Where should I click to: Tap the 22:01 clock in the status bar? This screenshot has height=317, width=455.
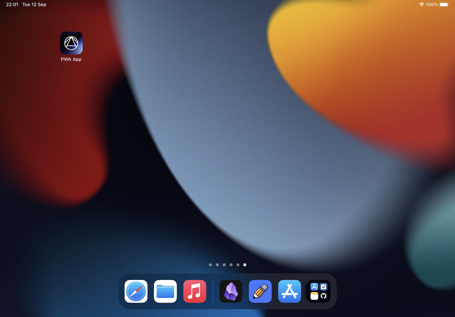click(12, 5)
